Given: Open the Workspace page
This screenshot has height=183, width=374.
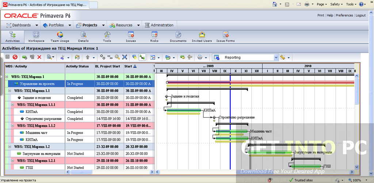Looking at the screenshot, I should (x=36, y=37).
